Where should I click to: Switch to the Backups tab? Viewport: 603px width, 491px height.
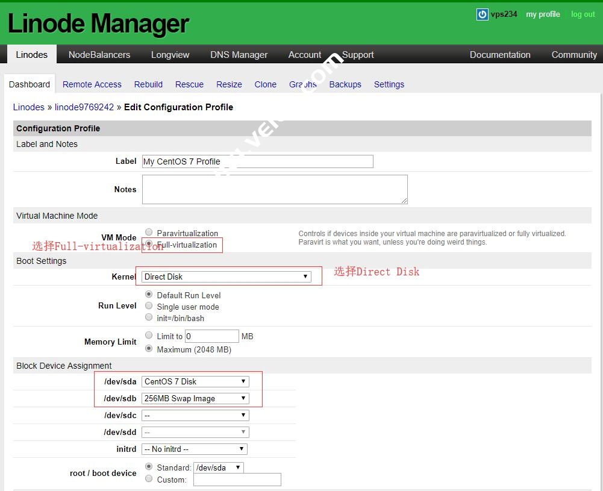click(345, 84)
